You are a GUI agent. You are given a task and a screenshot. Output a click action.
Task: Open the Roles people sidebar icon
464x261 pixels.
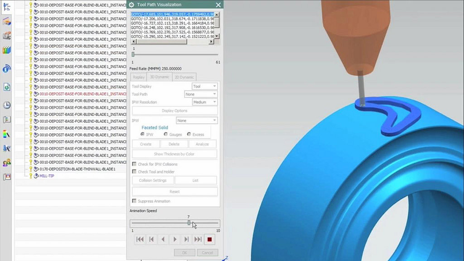click(x=6, y=163)
